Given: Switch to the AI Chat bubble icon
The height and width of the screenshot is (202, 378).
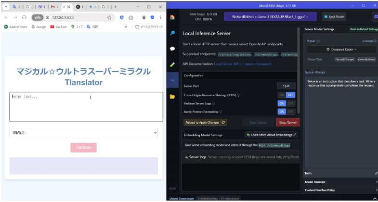Looking at the screenshot, I should 172,49.
